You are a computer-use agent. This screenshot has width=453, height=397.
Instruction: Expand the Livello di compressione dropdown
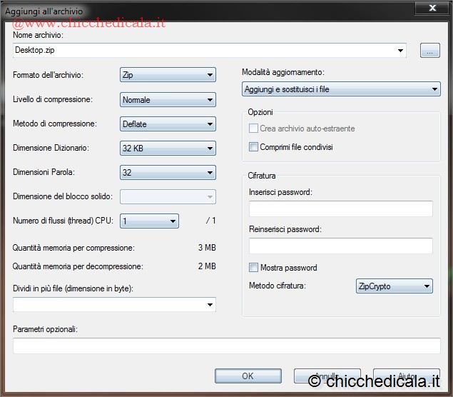tap(168, 100)
